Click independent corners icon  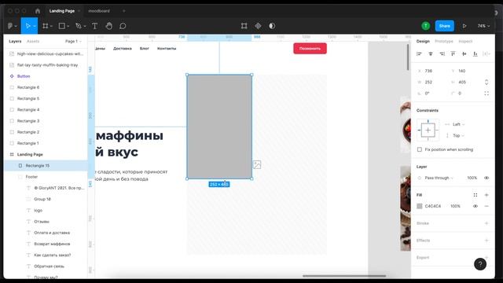click(486, 94)
